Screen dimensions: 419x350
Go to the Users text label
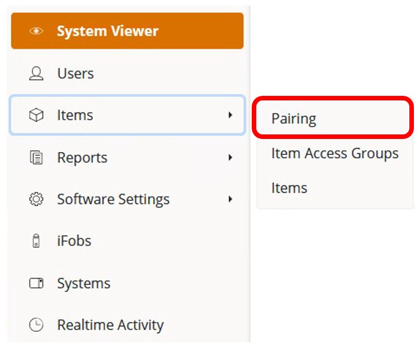pyautogui.click(x=75, y=73)
